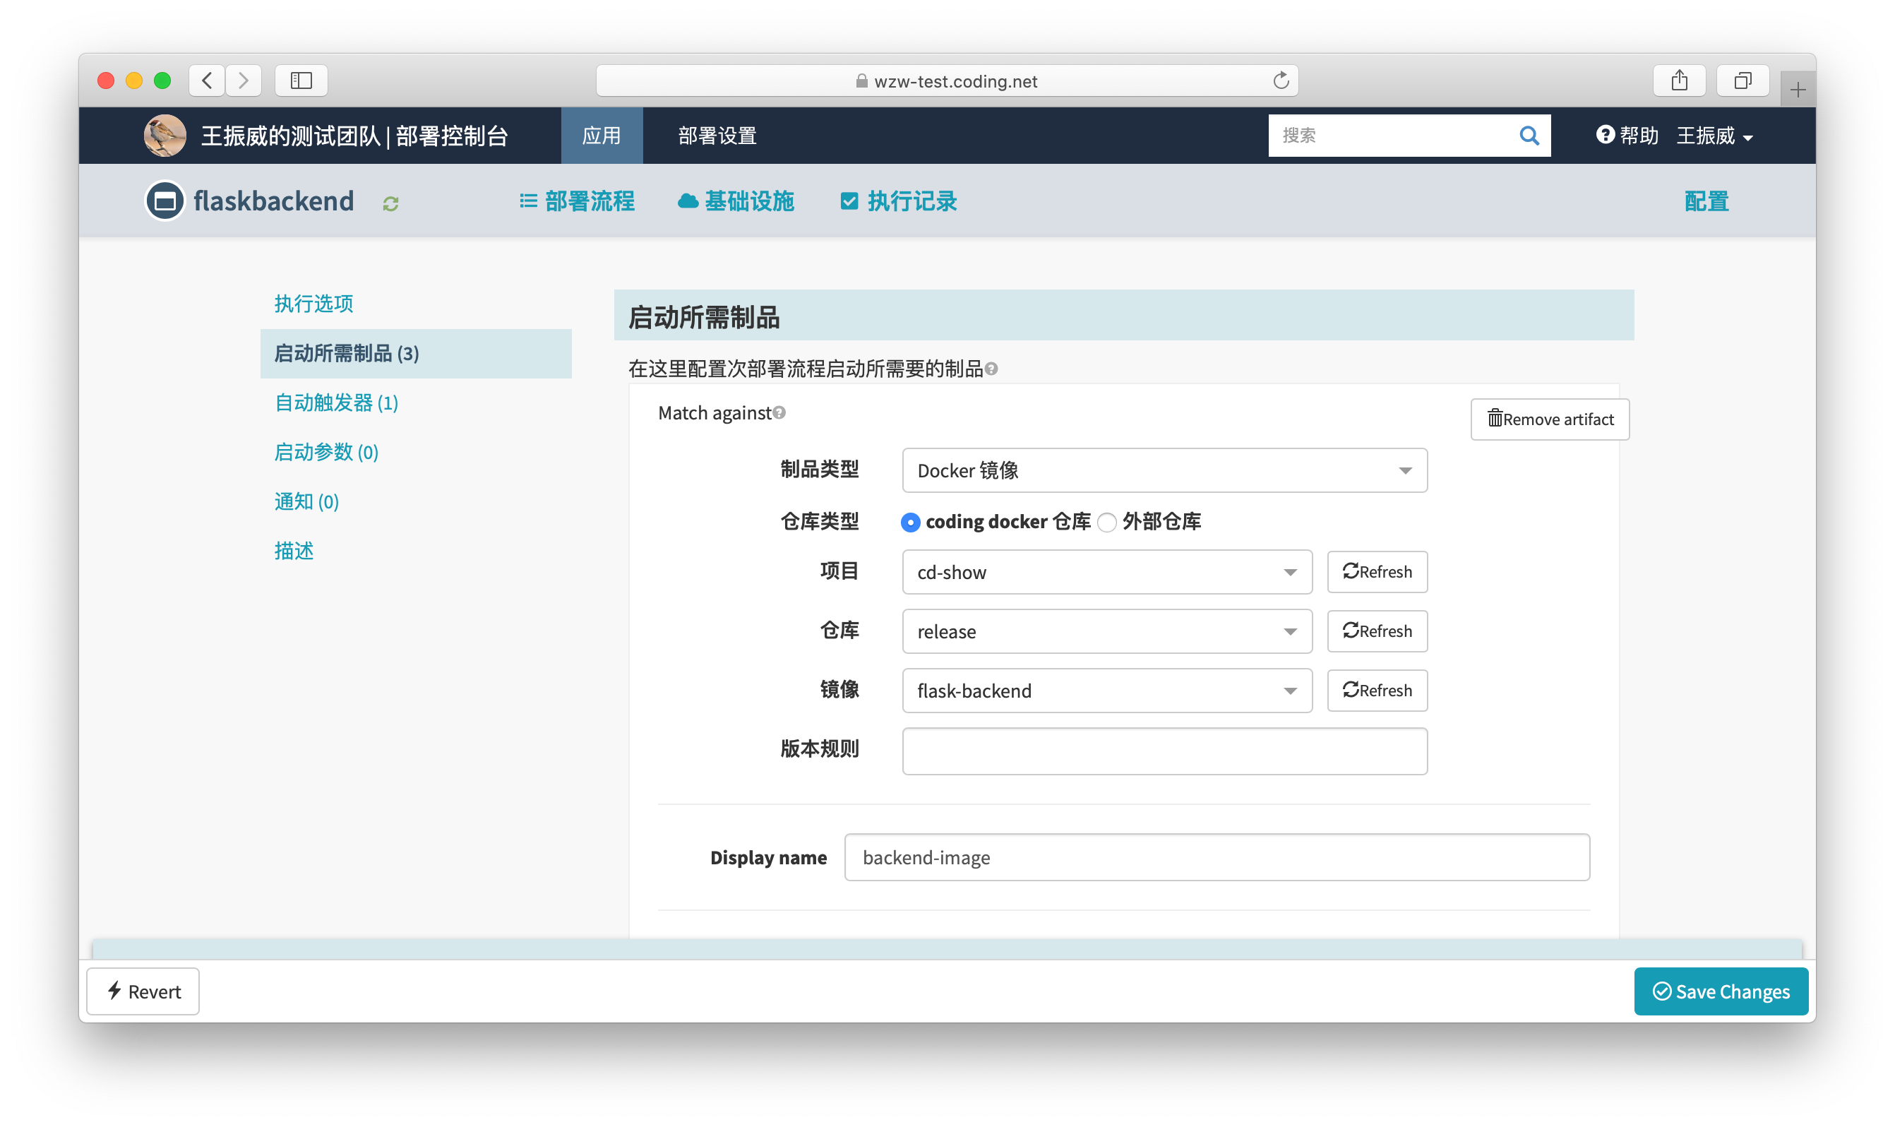1895x1127 pixels.
Task: Click the Display name input field
Action: click(1217, 857)
